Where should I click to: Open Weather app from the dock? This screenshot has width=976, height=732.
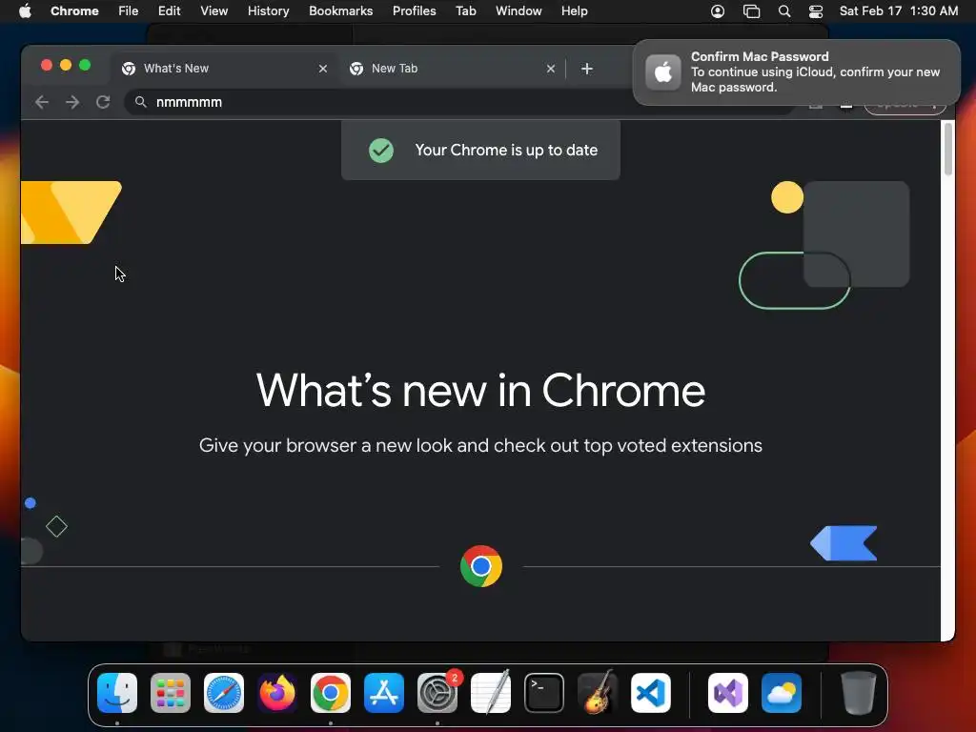782,693
